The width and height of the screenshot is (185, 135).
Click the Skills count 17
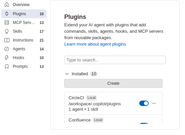pyautogui.click(x=41, y=31)
